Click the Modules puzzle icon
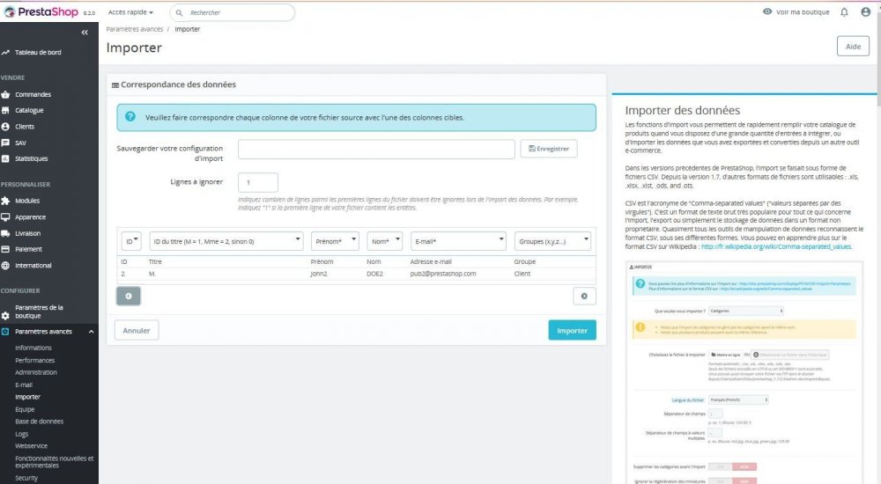 (x=5, y=201)
